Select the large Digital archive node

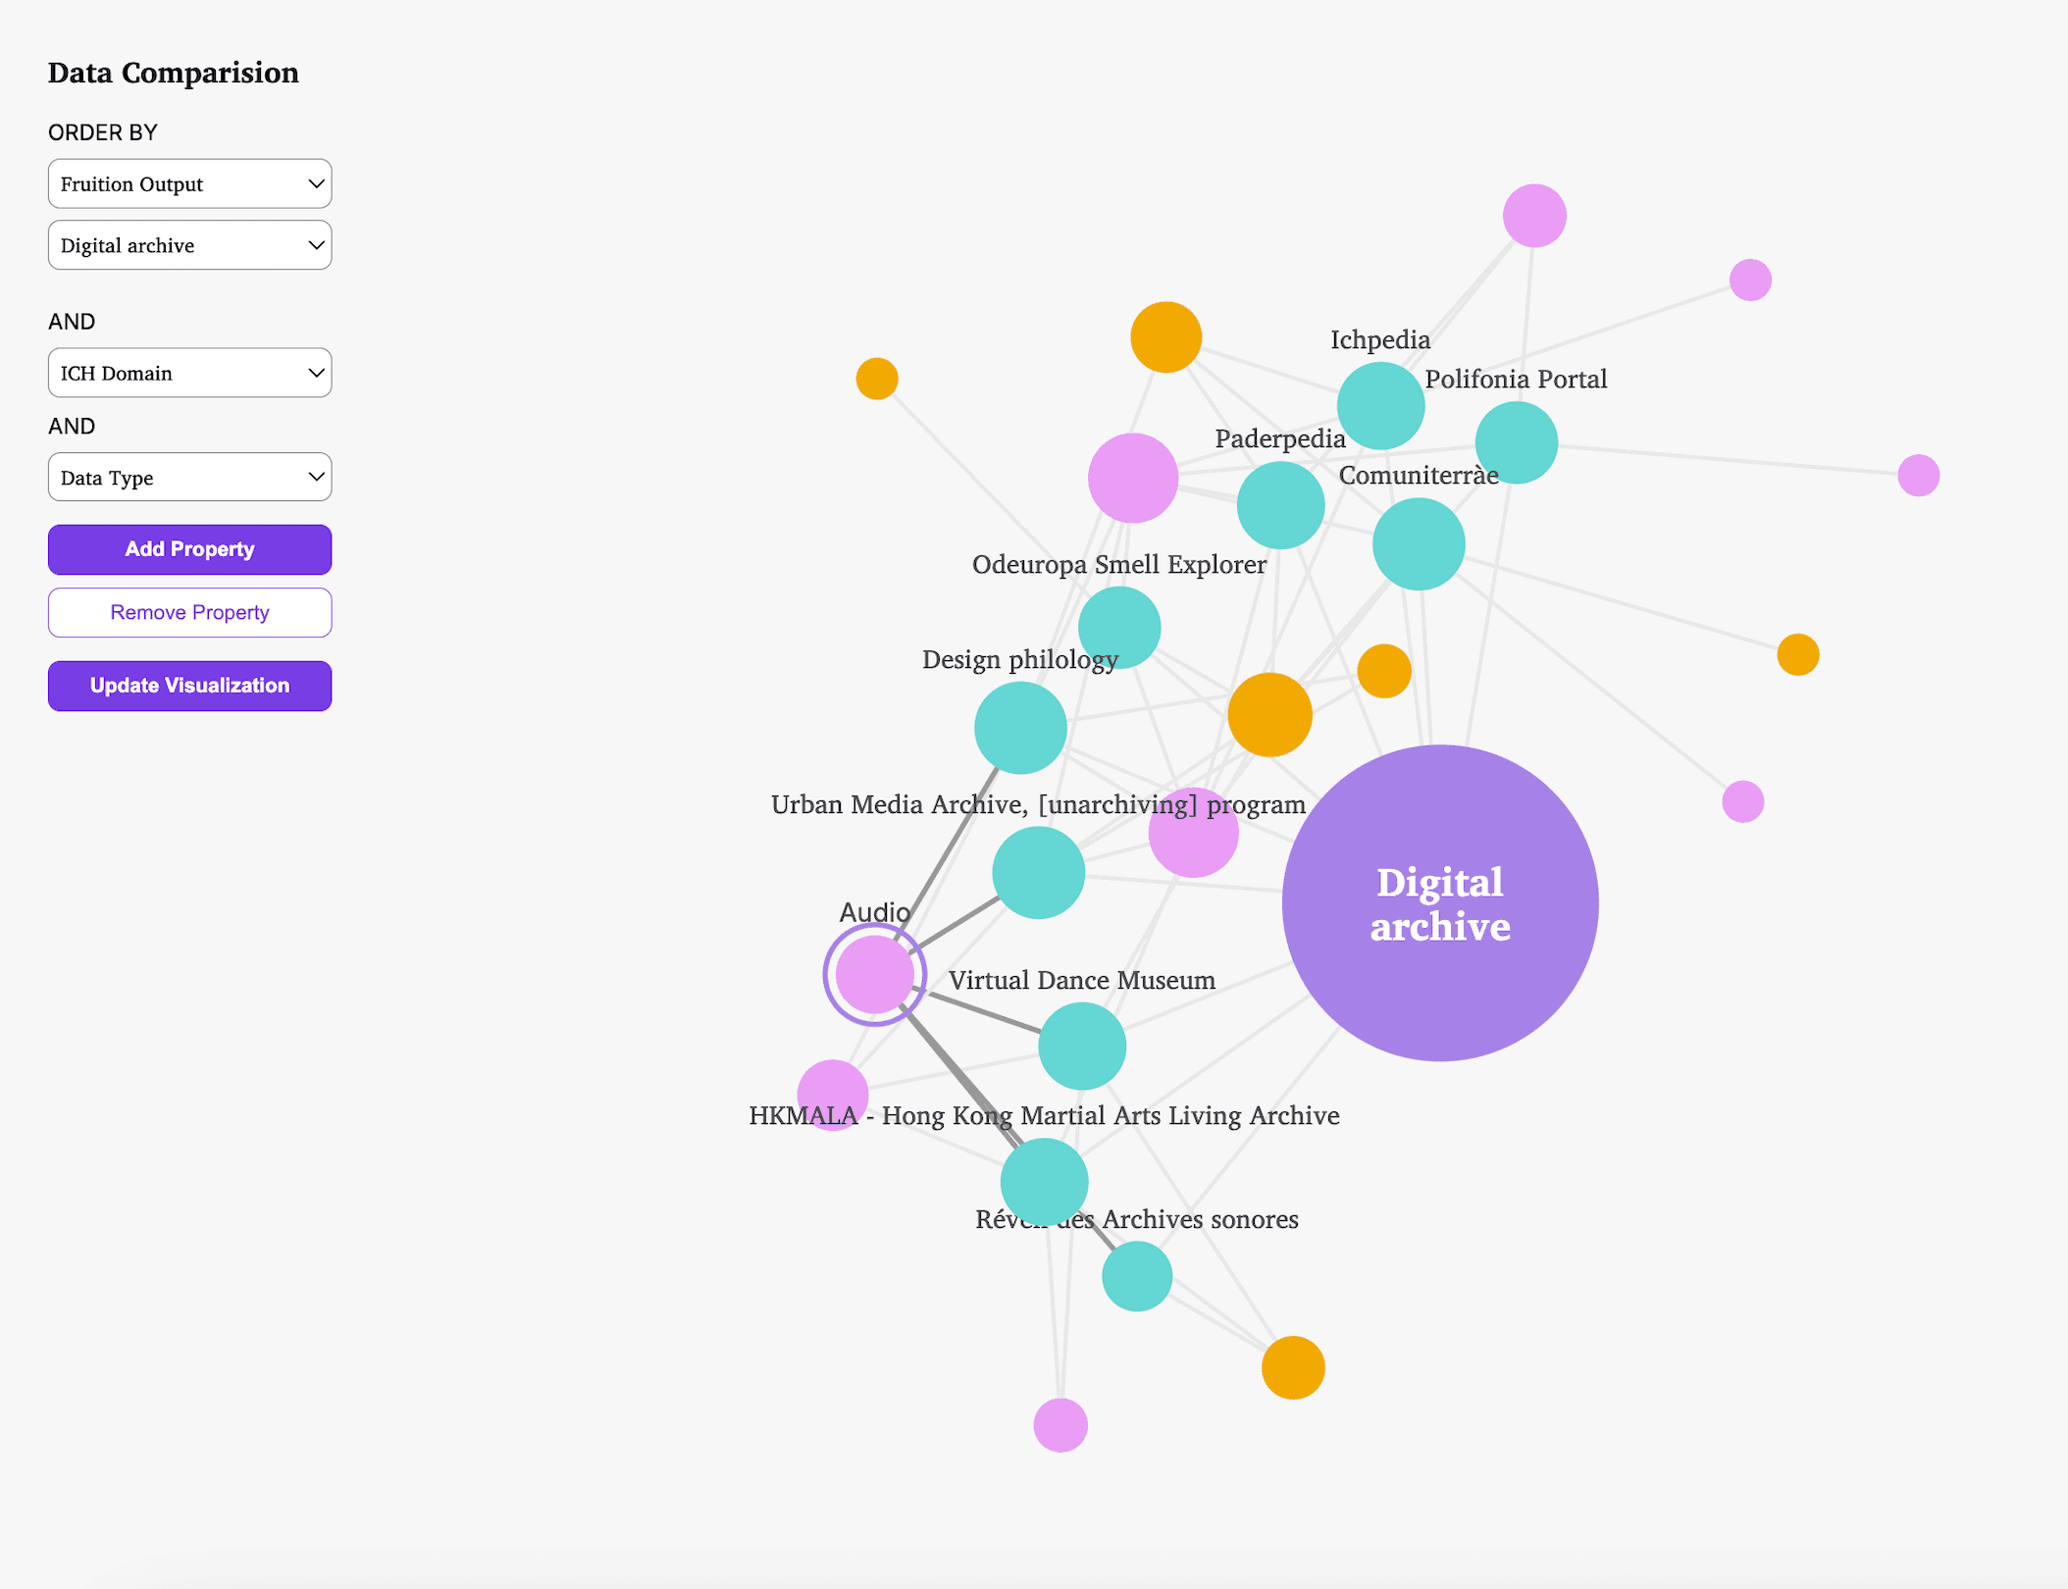1439,902
